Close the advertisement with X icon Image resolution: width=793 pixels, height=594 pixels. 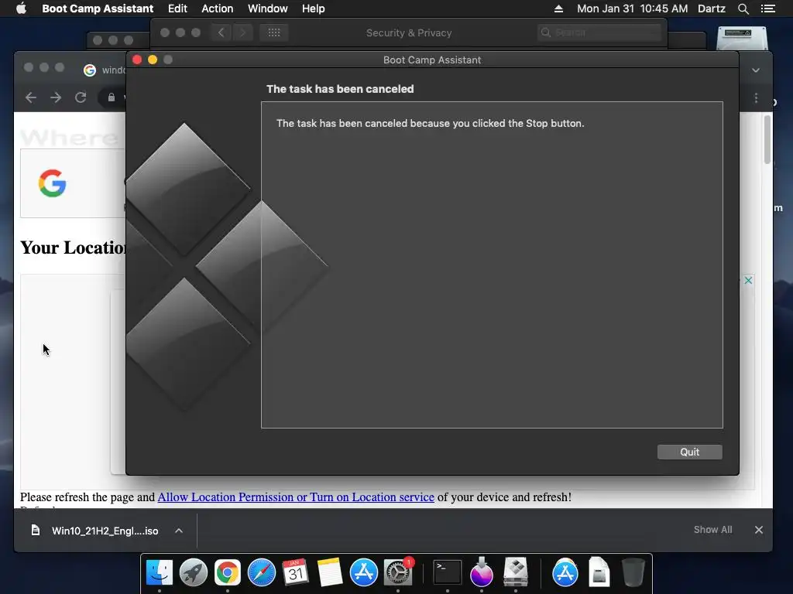point(748,280)
